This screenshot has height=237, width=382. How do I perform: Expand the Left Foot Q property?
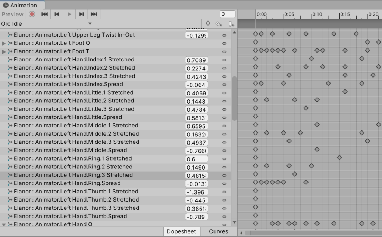4,43
